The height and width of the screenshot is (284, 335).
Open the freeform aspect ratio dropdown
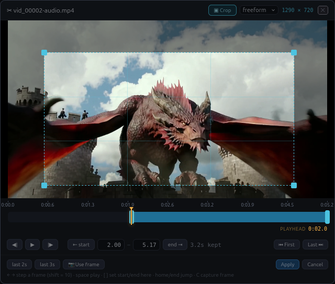[x=259, y=10]
